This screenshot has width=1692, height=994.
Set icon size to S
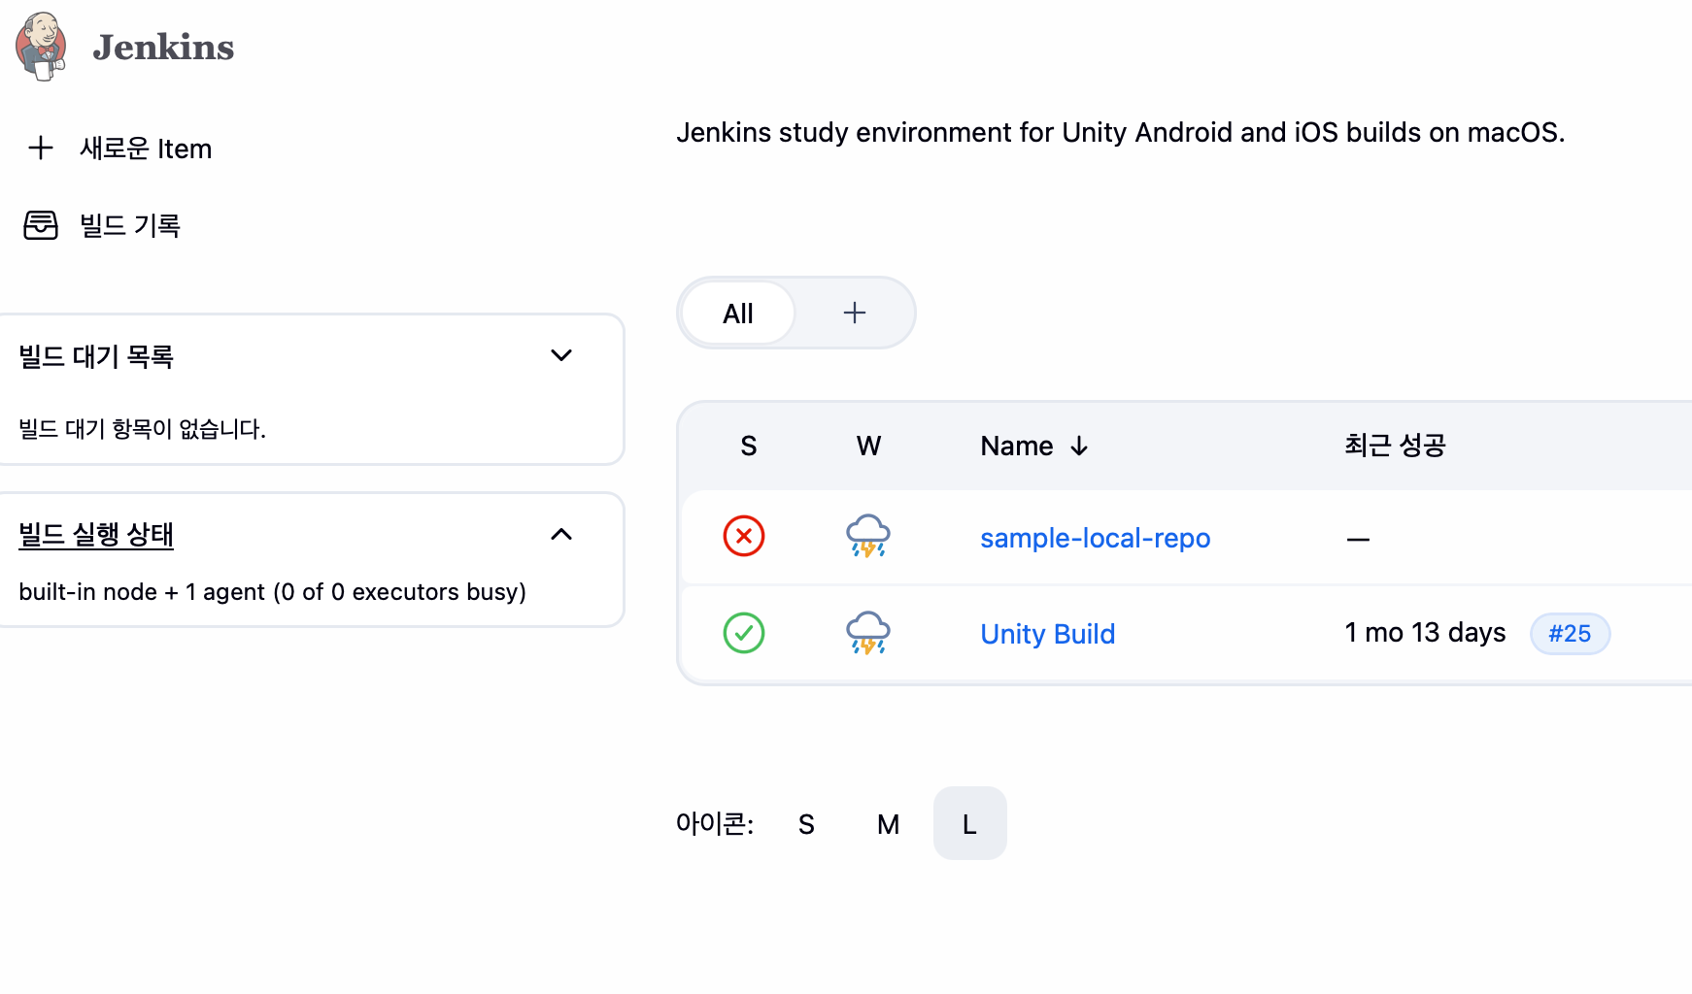tap(806, 824)
